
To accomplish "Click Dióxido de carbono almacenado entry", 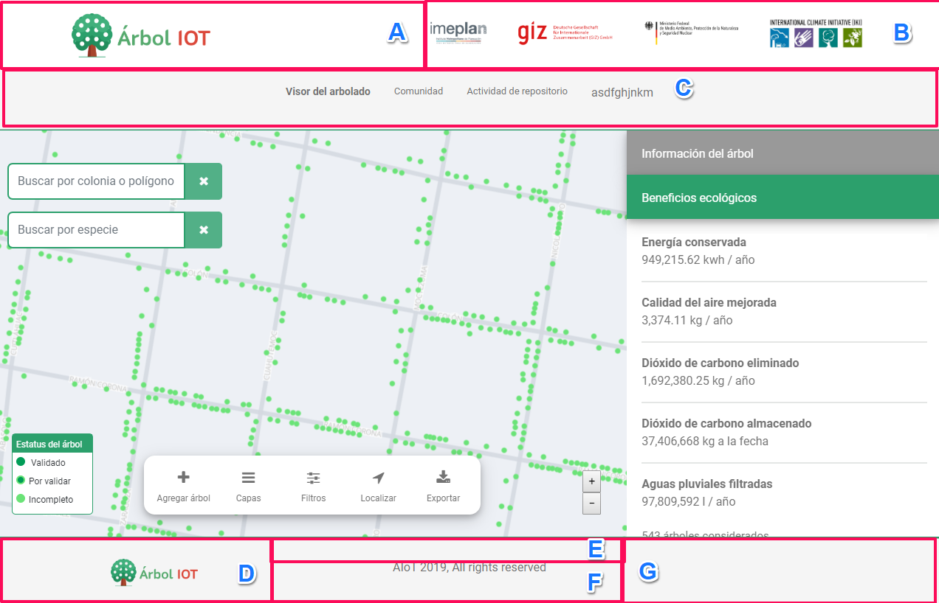I will pos(784,432).
